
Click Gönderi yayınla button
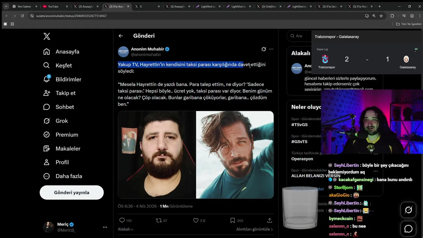pos(72,192)
